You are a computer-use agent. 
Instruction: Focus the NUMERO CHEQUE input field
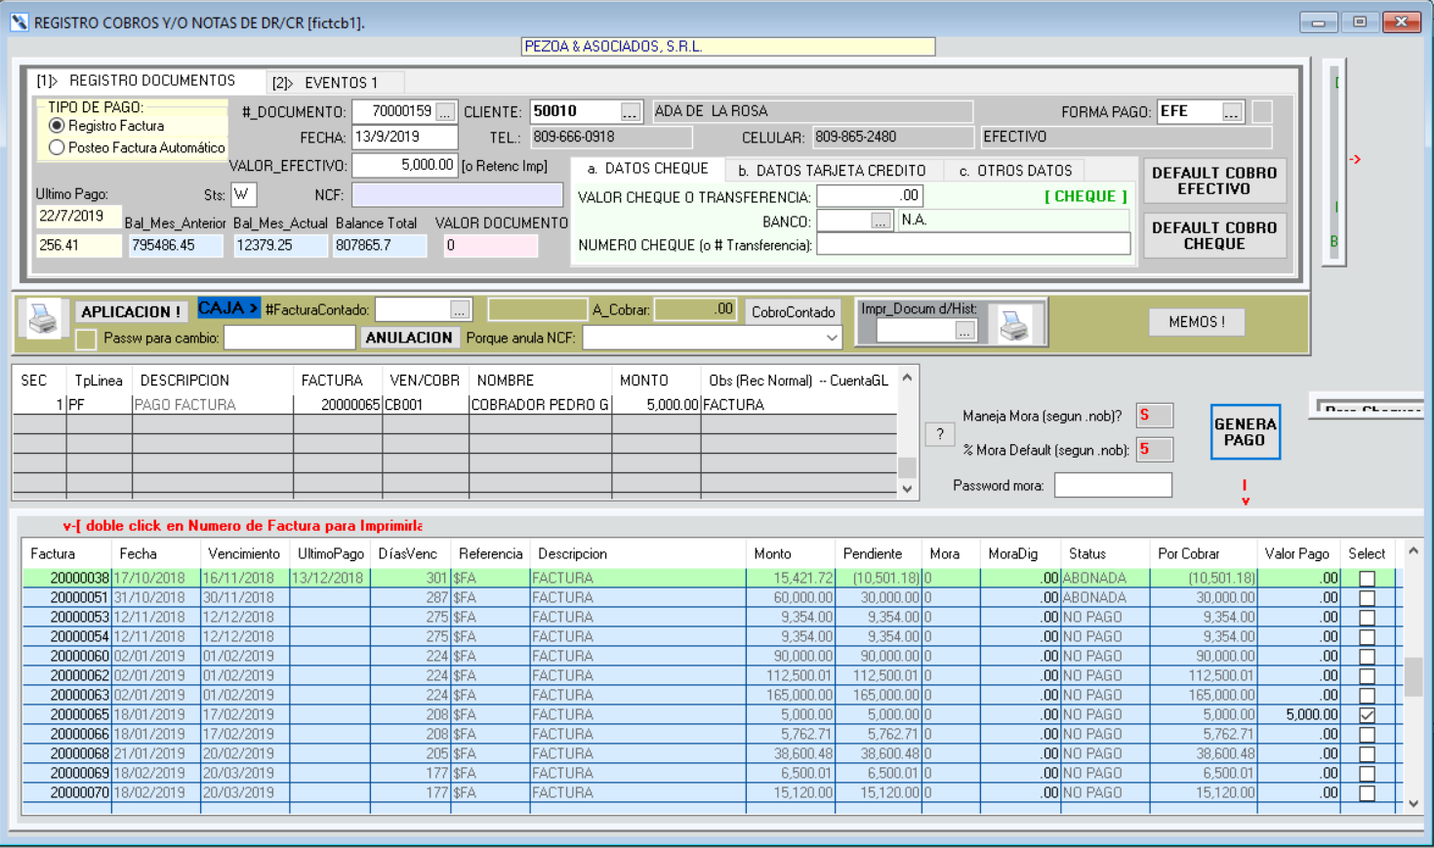click(973, 245)
